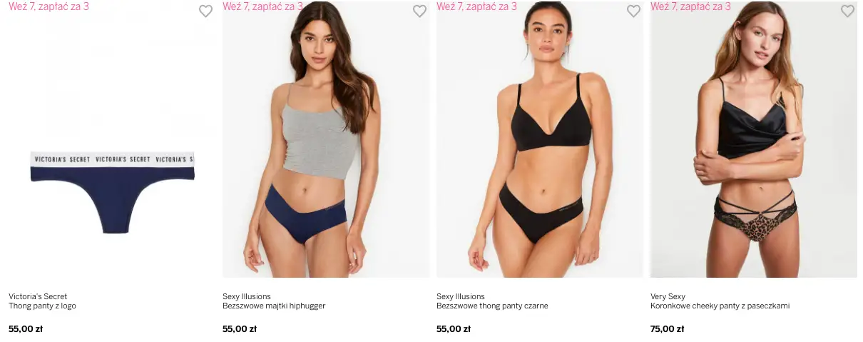
Task: Open the Bezszwowe majtki hiphugger title link
Action: point(274,306)
